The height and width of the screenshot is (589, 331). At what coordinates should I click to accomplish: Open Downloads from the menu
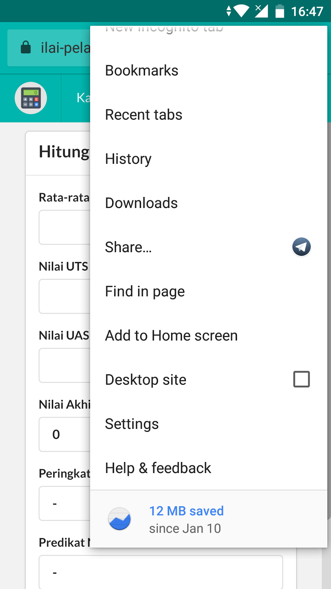pos(141,203)
